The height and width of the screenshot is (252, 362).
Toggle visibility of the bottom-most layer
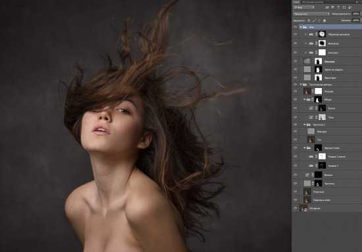[x=296, y=208]
